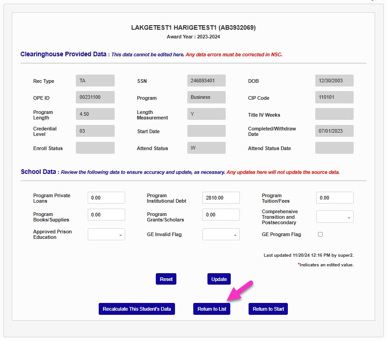Edit the Program Private Loans field
The width and height of the screenshot is (387, 340).
[106, 198]
